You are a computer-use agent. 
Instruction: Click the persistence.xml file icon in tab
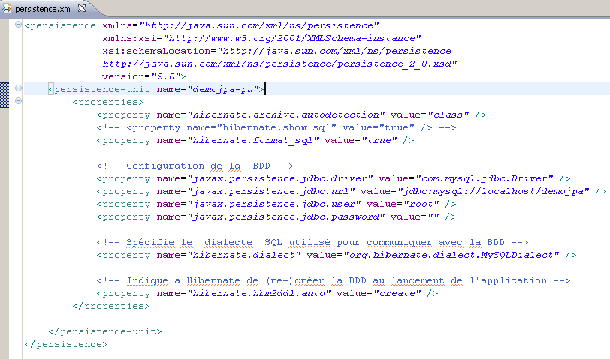click(8, 7)
